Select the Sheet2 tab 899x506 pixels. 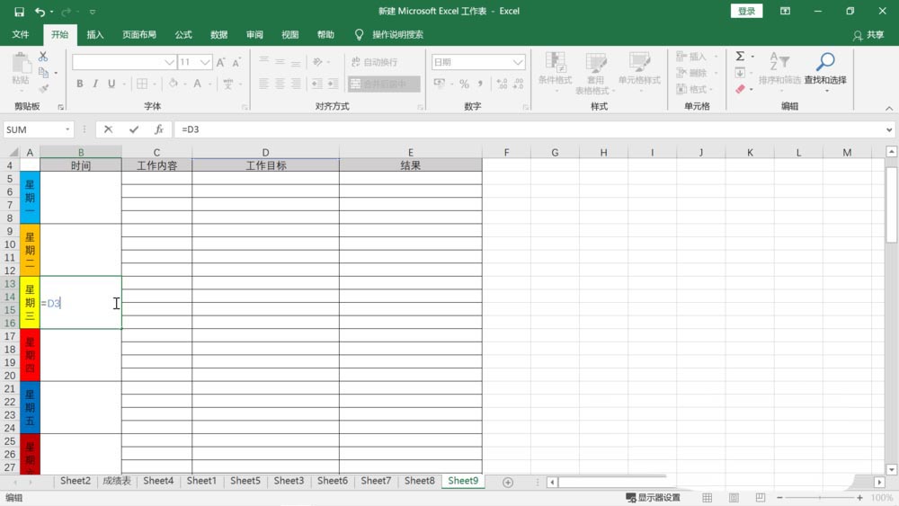76,481
